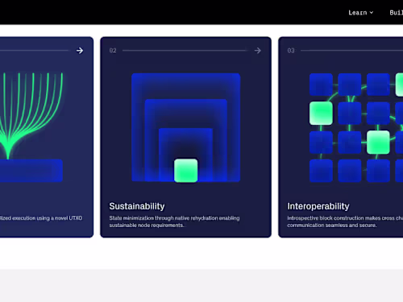This screenshot has width=403, height=302.
Task: Click the arrow icon on the first card
Action: tap(80, 51)
